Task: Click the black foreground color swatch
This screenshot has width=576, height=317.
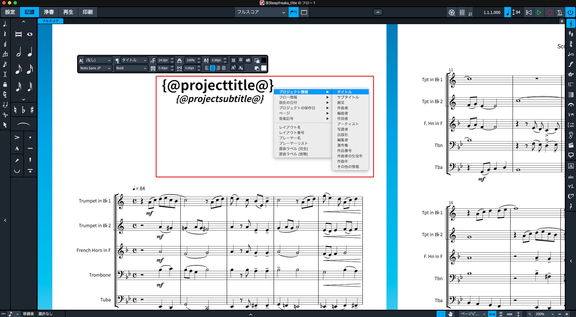Action: click(264, 60)
